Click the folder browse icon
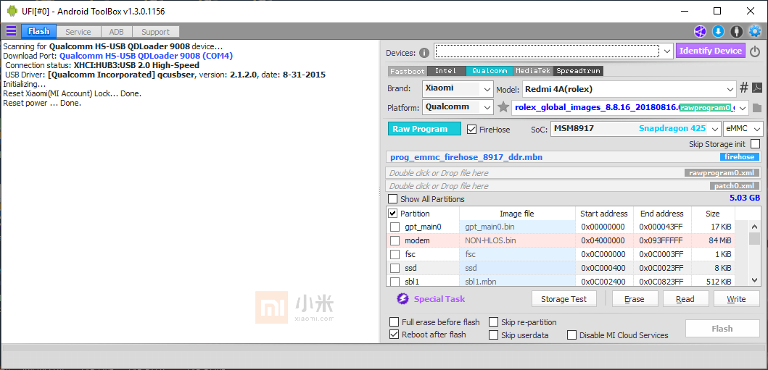This screenshot has height=370, width=768. click(756, 108)
